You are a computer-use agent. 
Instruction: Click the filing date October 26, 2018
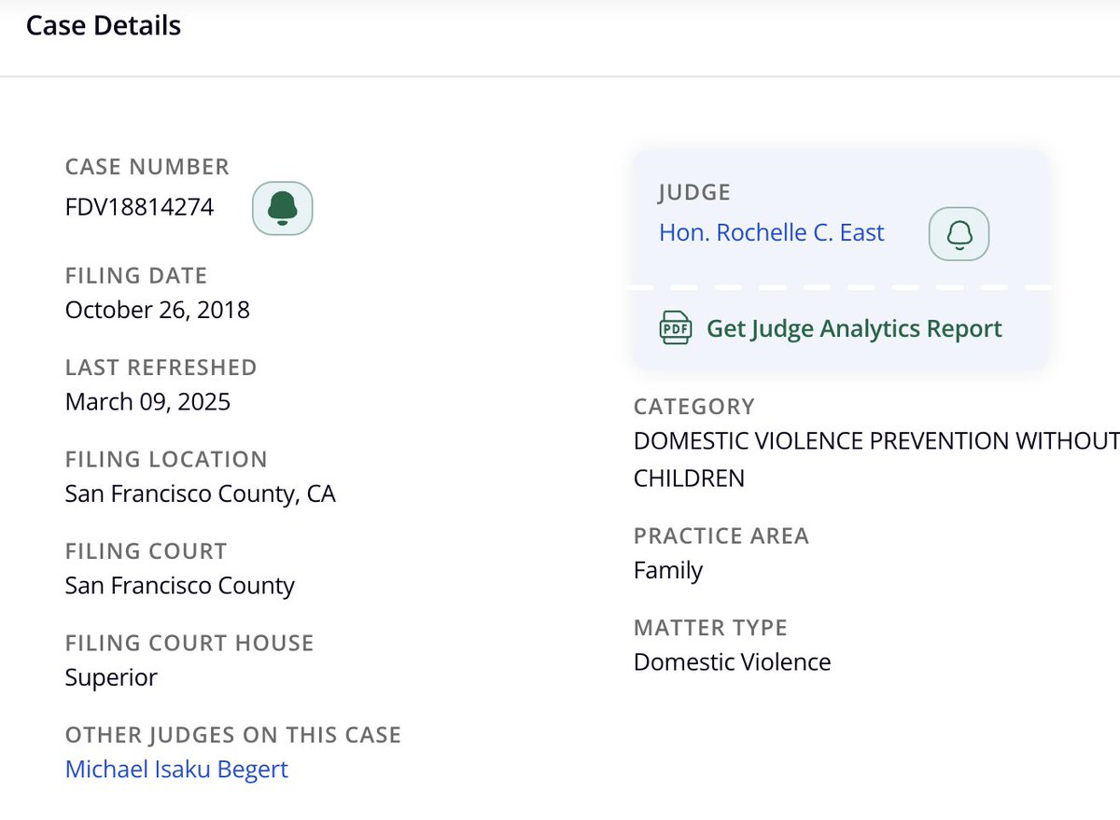157,309
